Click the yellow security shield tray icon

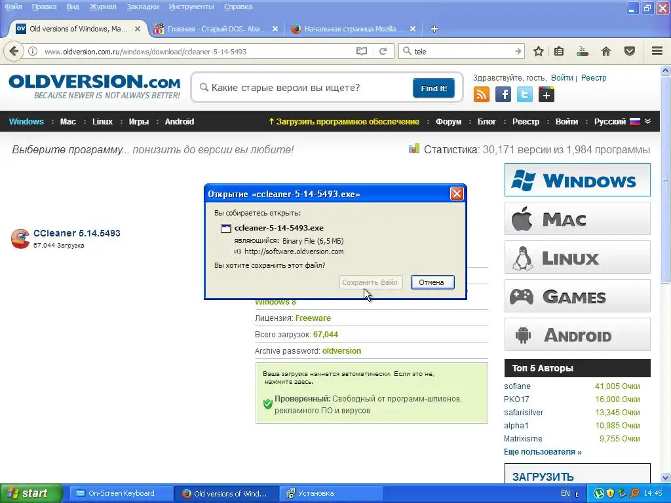point(610,493)
